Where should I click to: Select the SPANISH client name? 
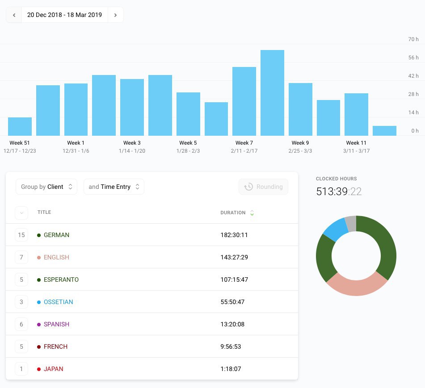(x=56, y=324)
